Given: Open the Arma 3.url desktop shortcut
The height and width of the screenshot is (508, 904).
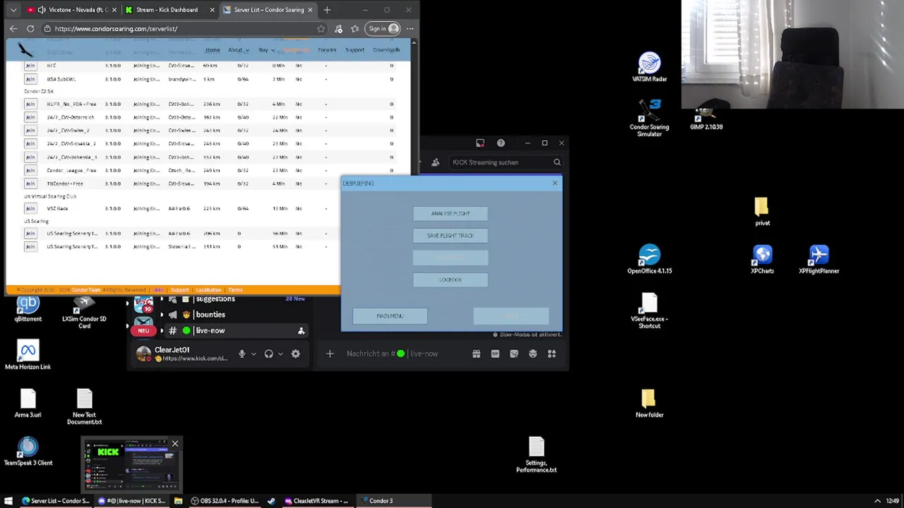Looking at the screenshot, I should (28, 404).
